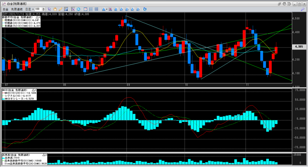Collapse the 移動平均 legend with the triangle

[x=37, y=17]
